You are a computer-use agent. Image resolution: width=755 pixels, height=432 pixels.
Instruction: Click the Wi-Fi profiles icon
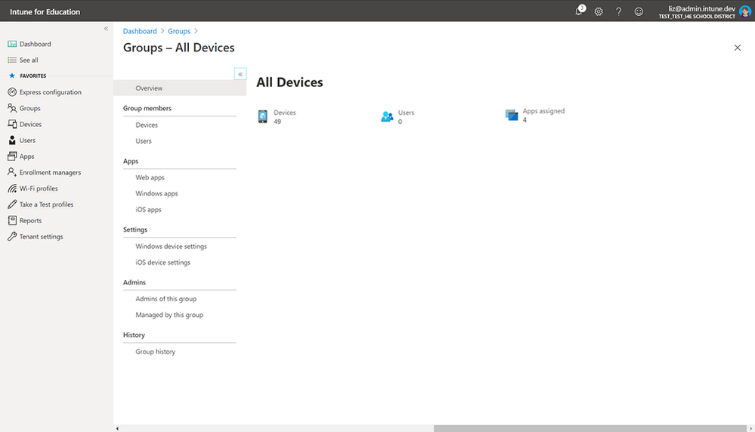click(12, 188)
